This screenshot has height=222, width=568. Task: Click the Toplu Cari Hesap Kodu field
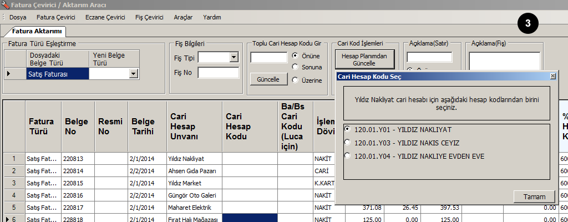(x=268, y=57)
